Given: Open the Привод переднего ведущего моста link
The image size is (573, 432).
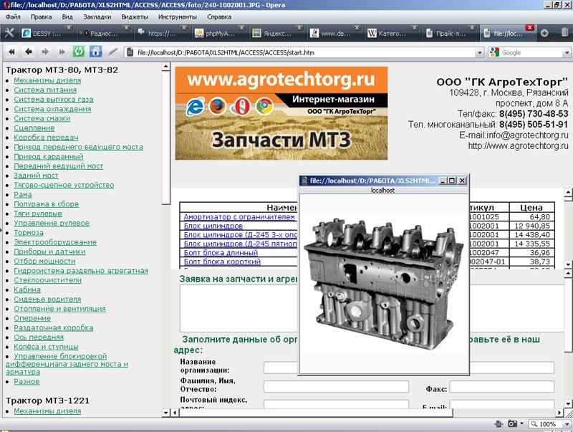Looking at the screenshot, I should click(78, 147).
